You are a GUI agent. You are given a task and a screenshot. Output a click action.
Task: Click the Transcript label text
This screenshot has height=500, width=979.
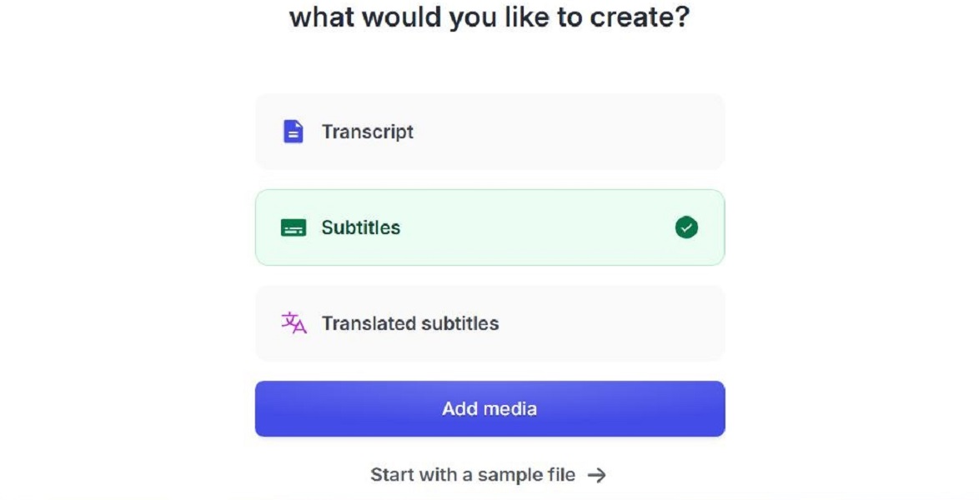click(368, 132)
